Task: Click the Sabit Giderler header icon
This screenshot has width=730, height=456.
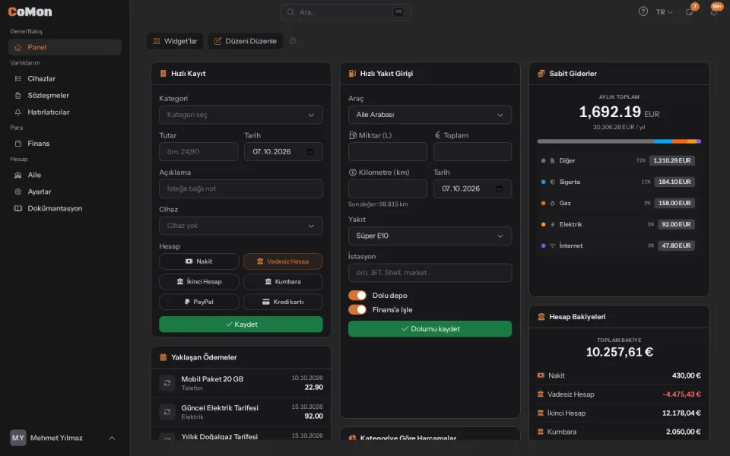Action: point(541,74)
